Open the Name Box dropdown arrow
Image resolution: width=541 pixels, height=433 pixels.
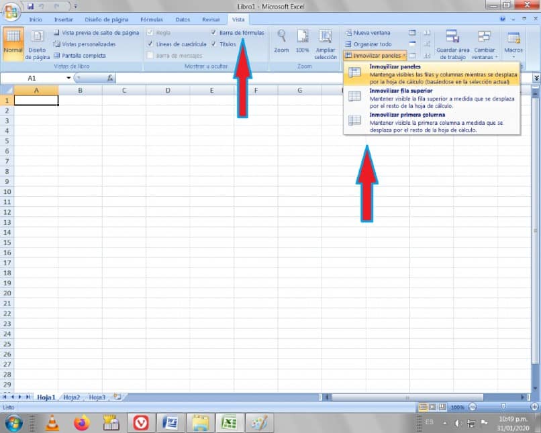[68, 78]
